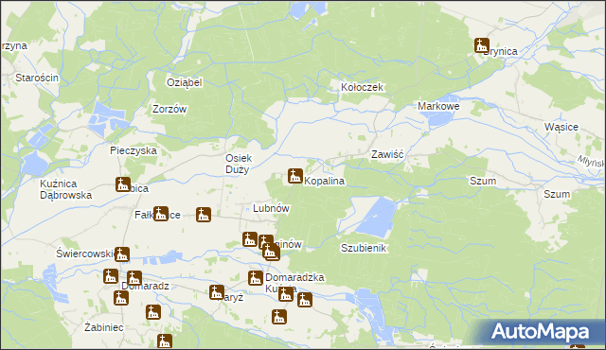Select the Markowe label
This screenshot has height=350, width=606.
pyautogui.click(x=438, y=106)
